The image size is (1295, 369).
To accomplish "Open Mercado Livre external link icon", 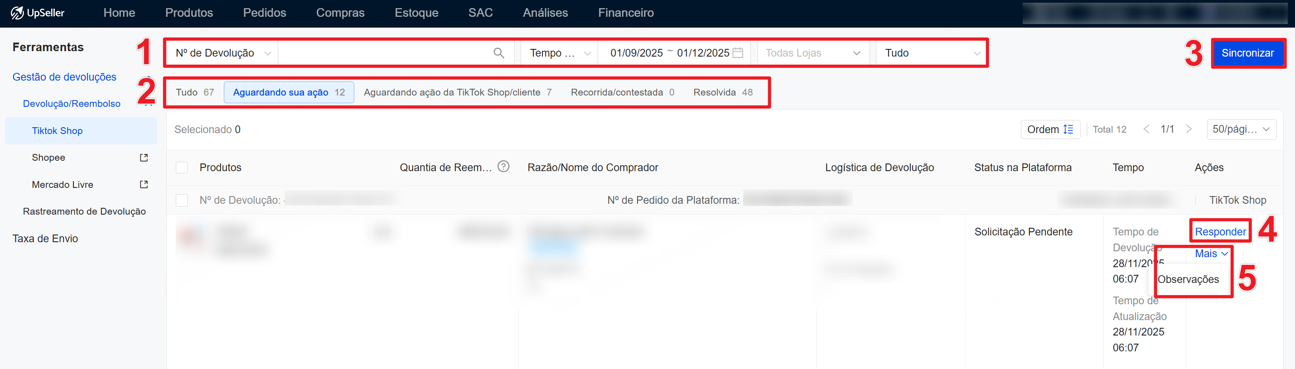I will click(144, 185).
